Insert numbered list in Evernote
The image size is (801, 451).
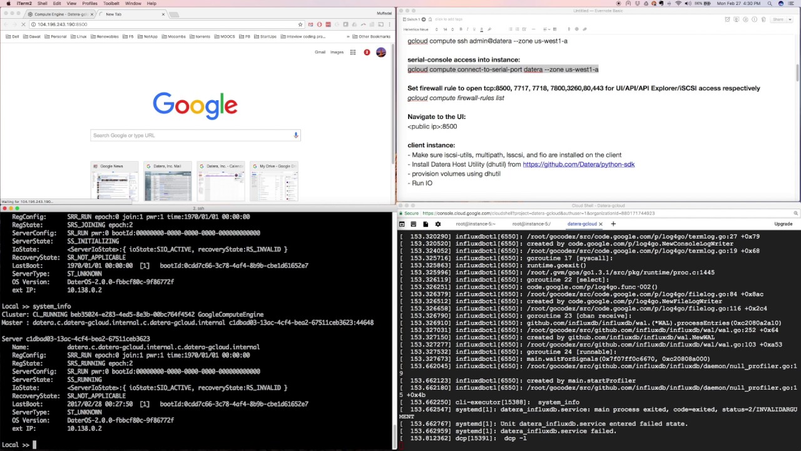517,29
